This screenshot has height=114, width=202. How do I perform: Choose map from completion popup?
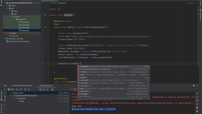tap(113, 75)
